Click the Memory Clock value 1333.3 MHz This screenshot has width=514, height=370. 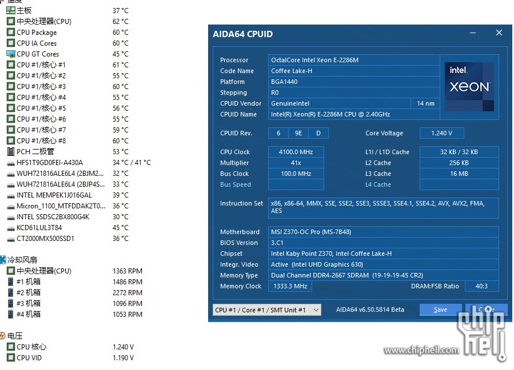click(x=290, y=286)
